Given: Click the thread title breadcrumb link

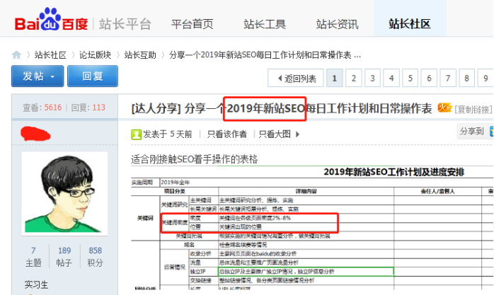Looking at the screenshot, I should coord(265,55).
